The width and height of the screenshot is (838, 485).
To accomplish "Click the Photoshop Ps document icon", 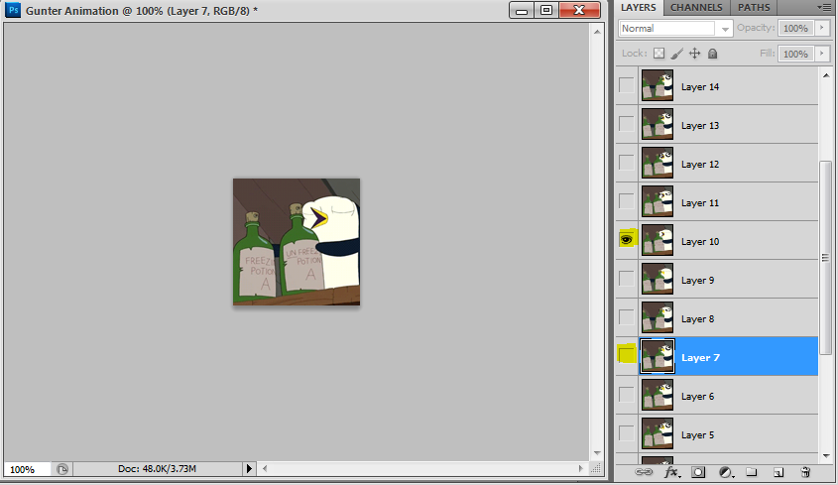I will (13, 10).
